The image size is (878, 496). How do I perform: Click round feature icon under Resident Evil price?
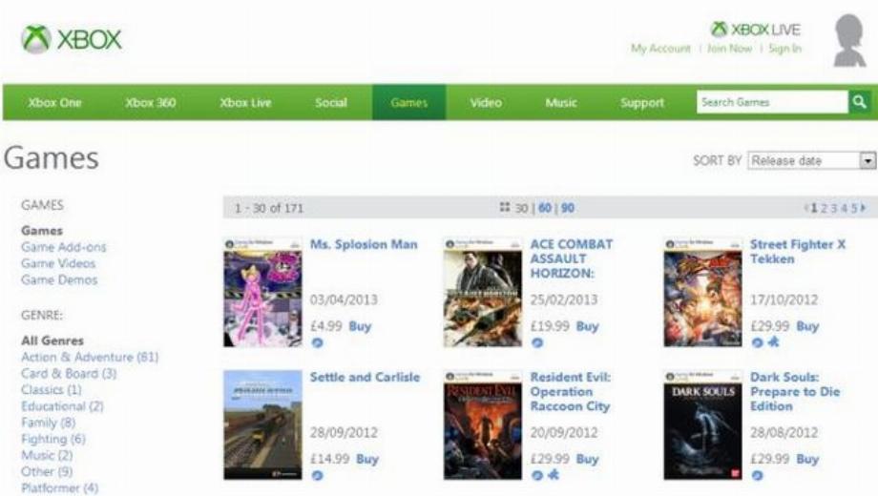click(x=537, y=475)
